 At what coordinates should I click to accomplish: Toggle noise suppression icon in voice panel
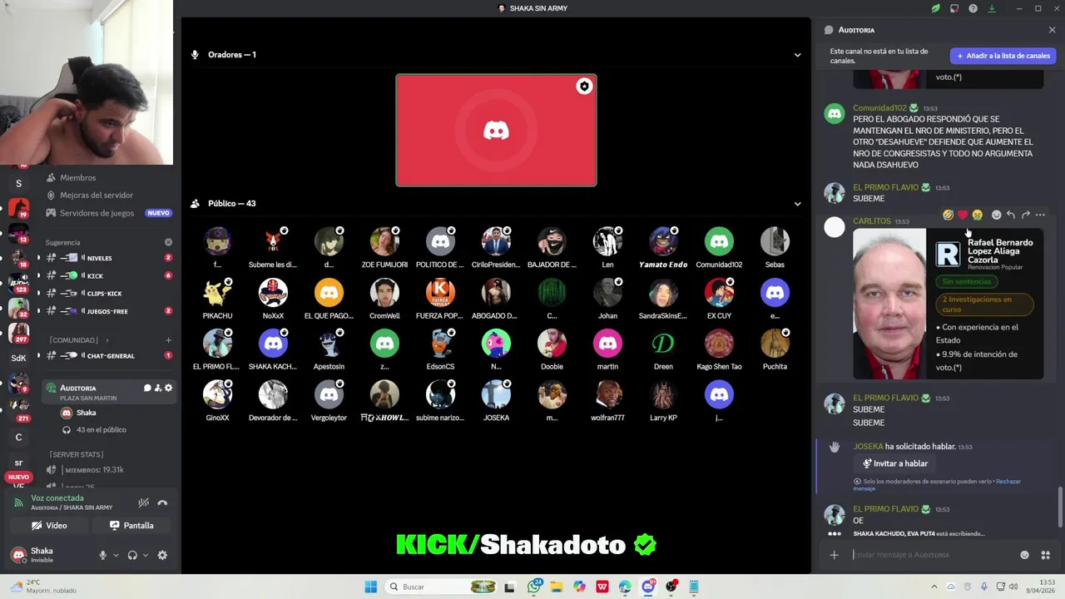pyautogui.click(x=143, y=502)
